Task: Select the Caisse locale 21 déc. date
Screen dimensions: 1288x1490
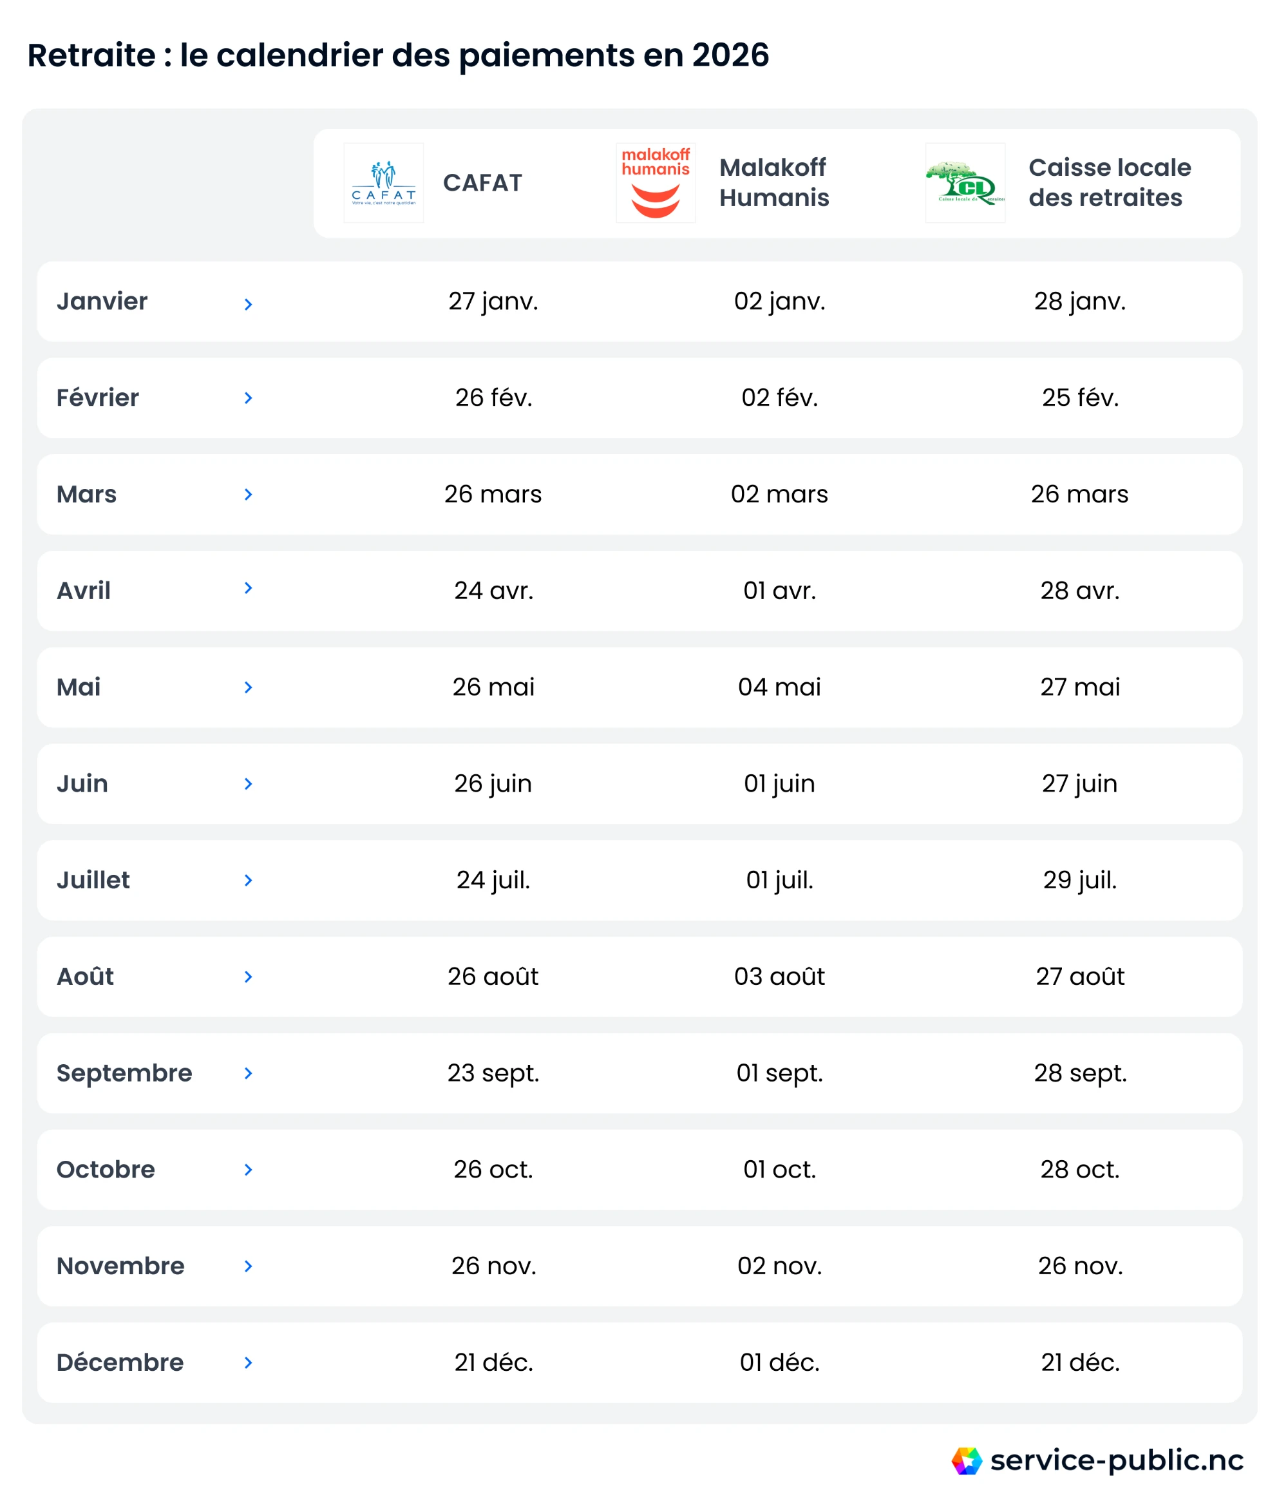Action: click(x=1079, y=1362)
